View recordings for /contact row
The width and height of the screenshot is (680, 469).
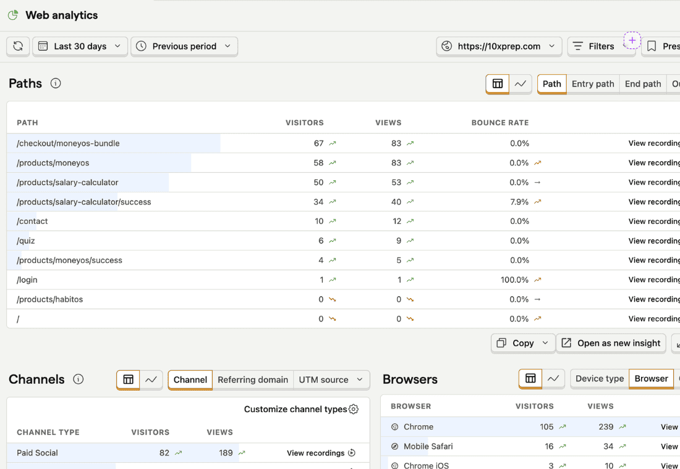[x=654, y=222]
